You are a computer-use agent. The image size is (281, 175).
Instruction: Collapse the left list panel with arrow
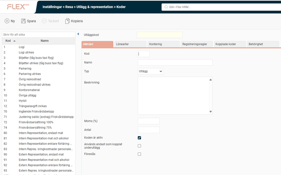(78, 34)
